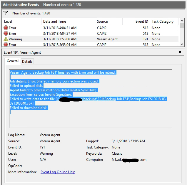Click the Log Name value Veeam Agent
The image size is (187, 185).
tap(50, 135)
